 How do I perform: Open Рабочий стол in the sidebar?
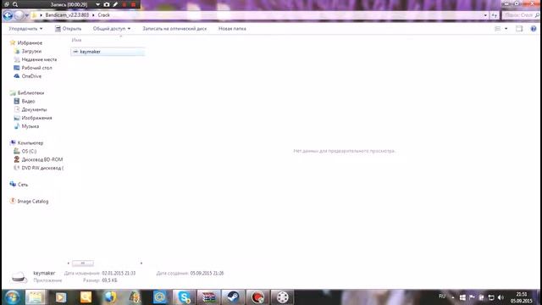36,68
